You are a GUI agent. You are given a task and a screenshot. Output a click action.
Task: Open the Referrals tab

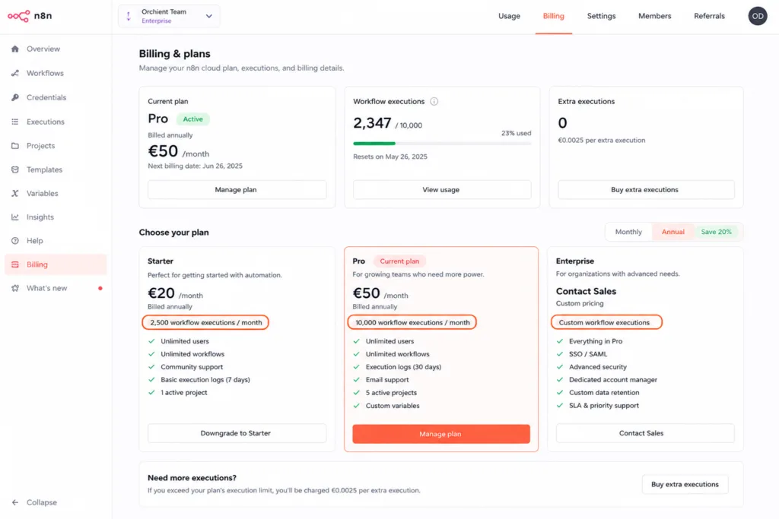(x=709, y=16)
